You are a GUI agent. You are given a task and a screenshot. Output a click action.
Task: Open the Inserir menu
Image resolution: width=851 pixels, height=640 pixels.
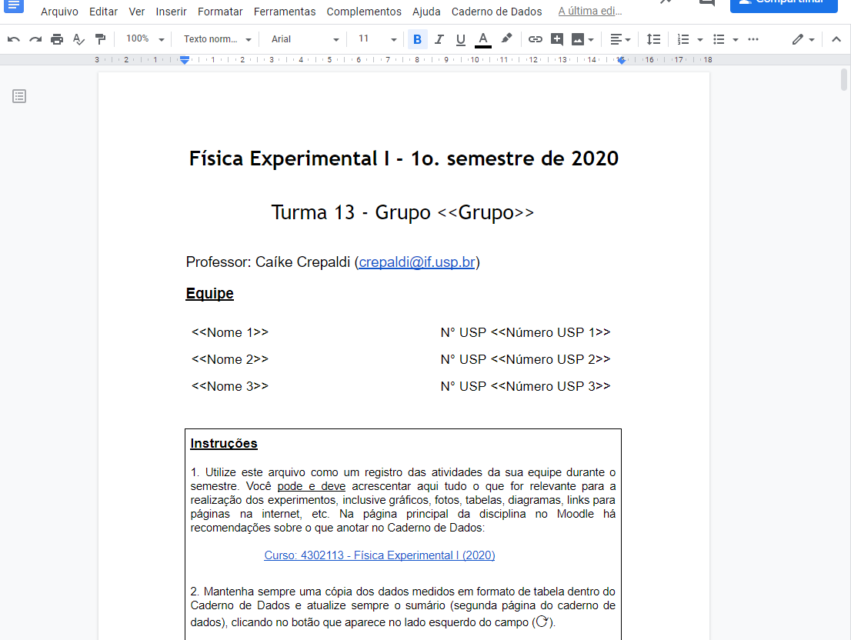pos(171,12)
